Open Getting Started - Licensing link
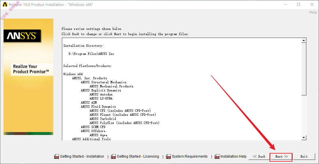The width and height of the screenshot is (319, 164). (x=138, y=156)
